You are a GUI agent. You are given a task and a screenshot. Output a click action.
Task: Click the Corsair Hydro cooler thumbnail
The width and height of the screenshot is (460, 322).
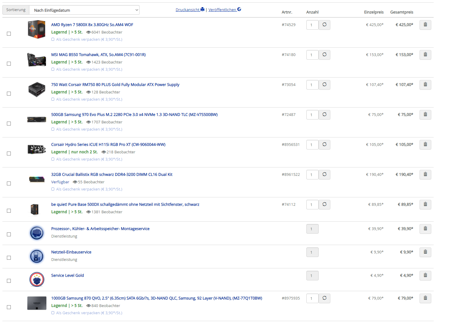click(x=37, y=149)
